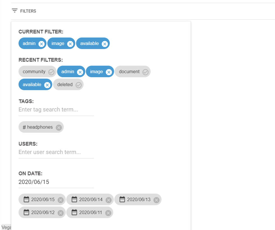
Task: Disable the admin chip in recent filters
Action: [x=80, y=72]
